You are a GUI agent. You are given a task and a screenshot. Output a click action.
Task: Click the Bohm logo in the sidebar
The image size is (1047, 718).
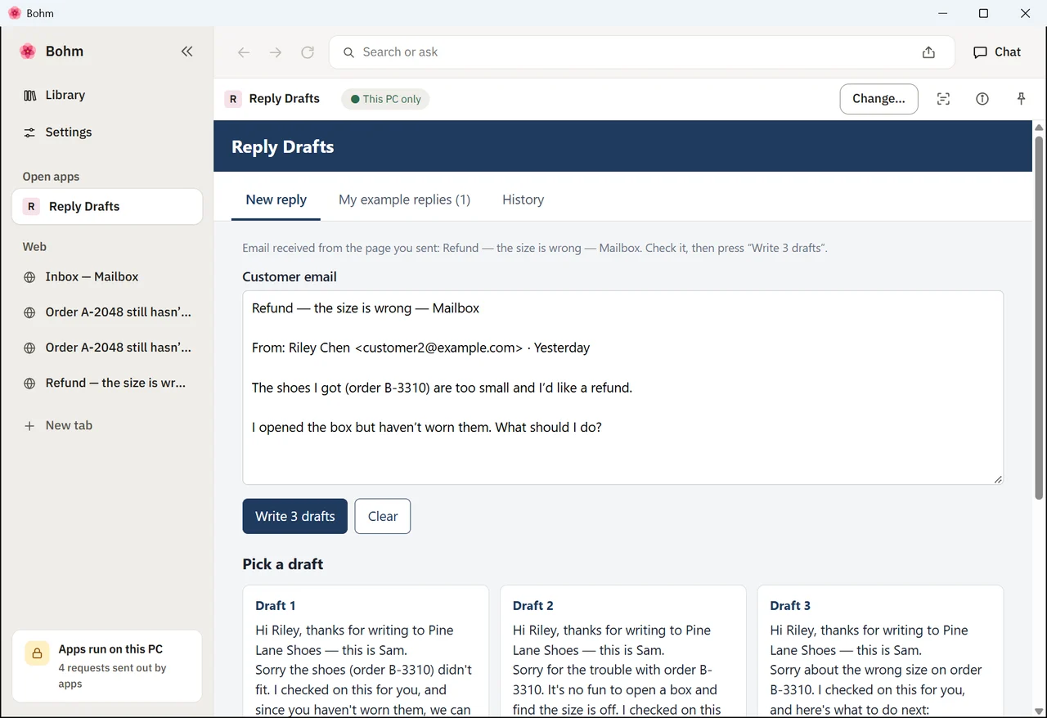point(28,52)
